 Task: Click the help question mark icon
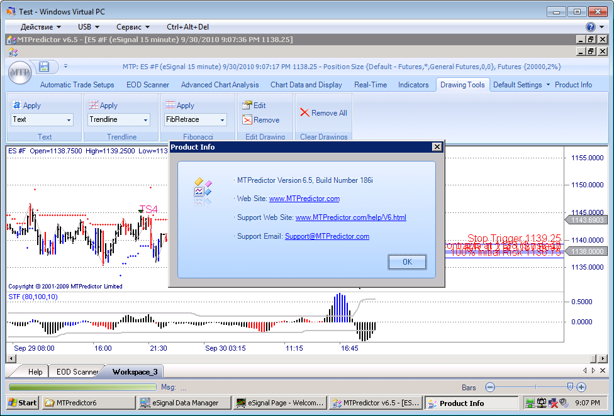pos(591,27)
